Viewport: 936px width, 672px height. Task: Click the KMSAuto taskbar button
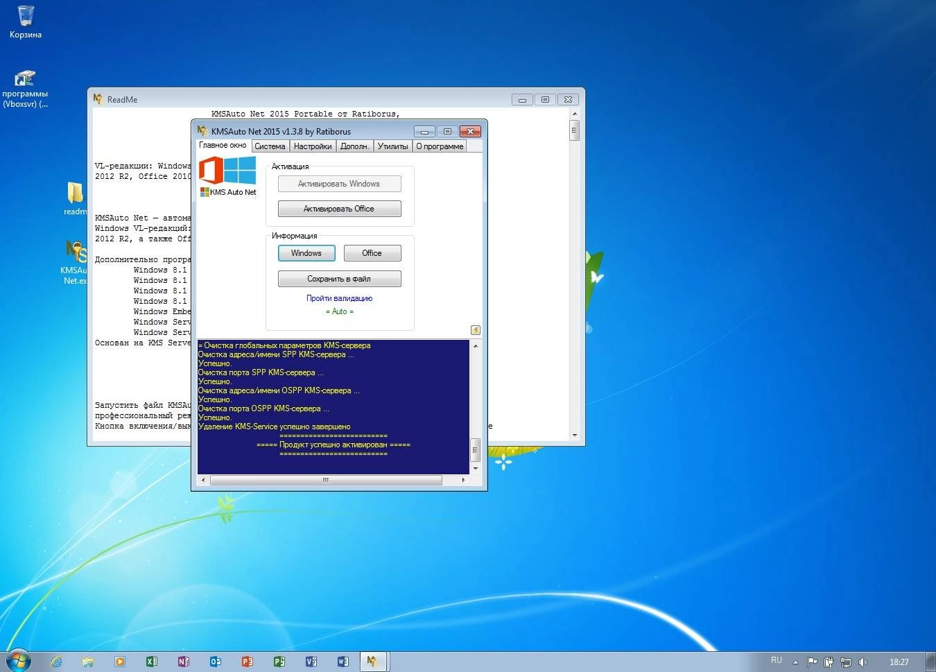pos(373,662)
